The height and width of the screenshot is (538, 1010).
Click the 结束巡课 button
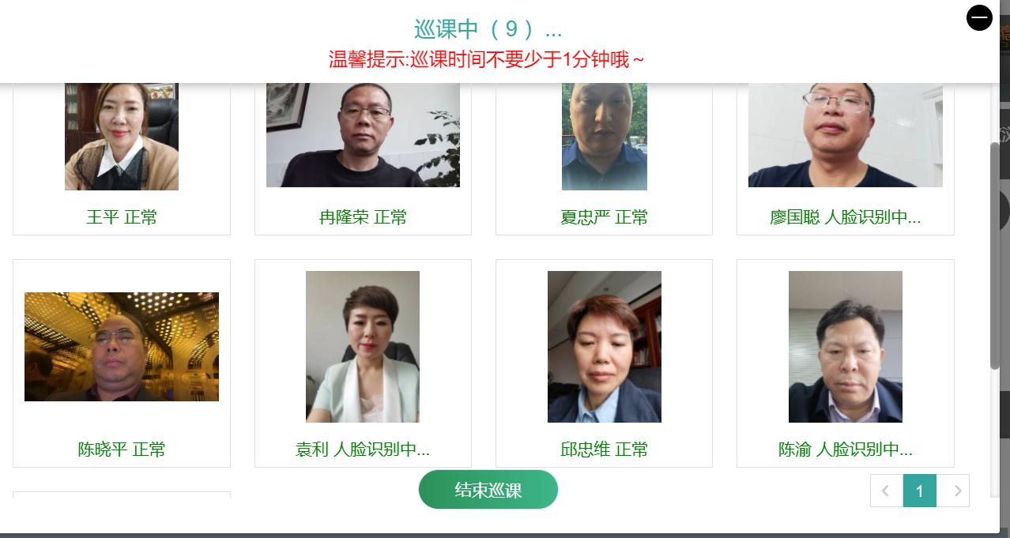(x=488, y=489)
